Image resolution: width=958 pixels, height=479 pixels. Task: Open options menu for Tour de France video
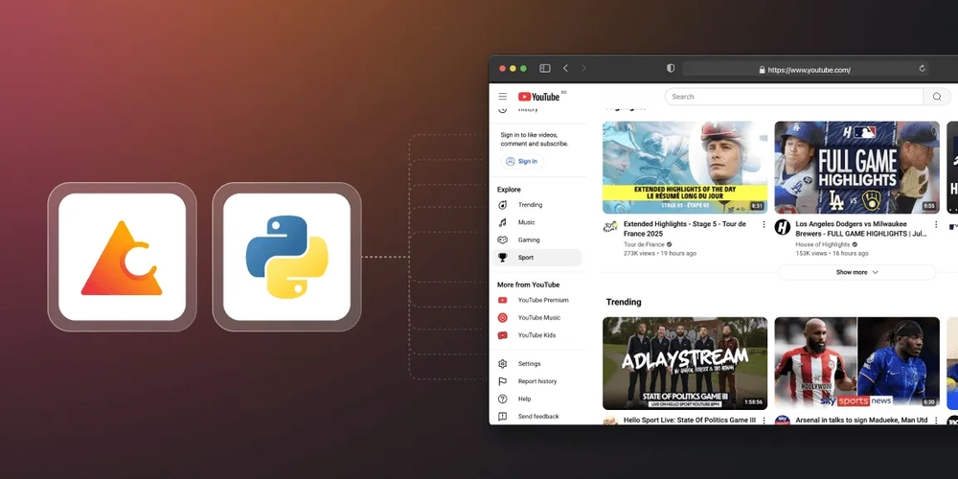pyautogui.click(x=764, y=225)
